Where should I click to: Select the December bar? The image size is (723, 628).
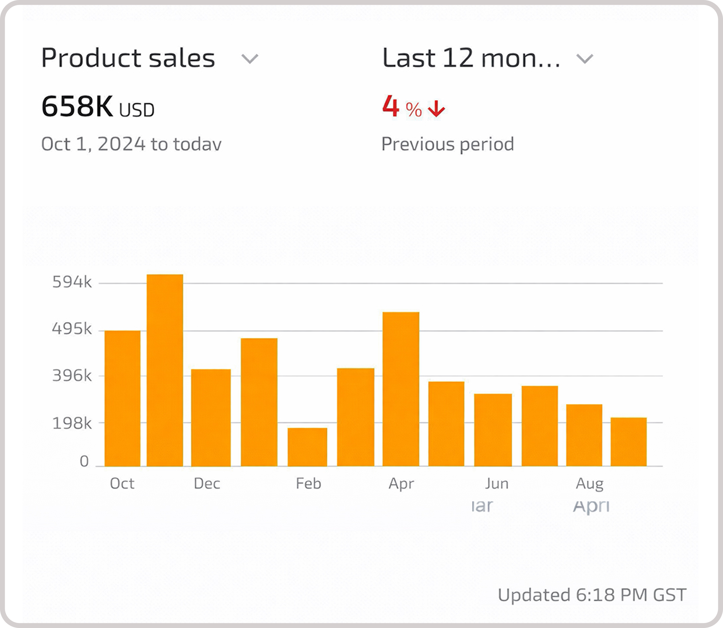[211, 417]
